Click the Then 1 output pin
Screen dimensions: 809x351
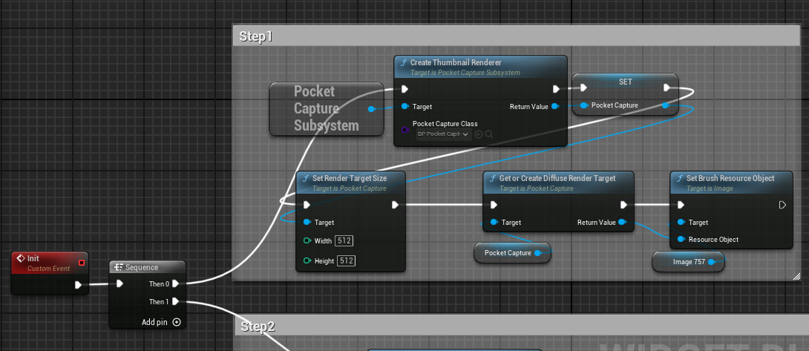point(175,301)
